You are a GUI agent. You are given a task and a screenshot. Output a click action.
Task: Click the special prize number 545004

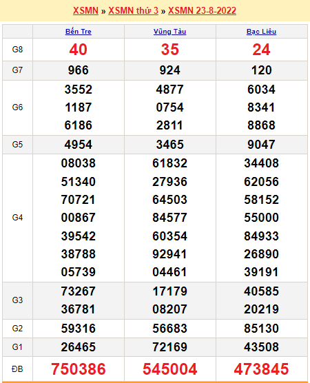click(x=169, y=369)
